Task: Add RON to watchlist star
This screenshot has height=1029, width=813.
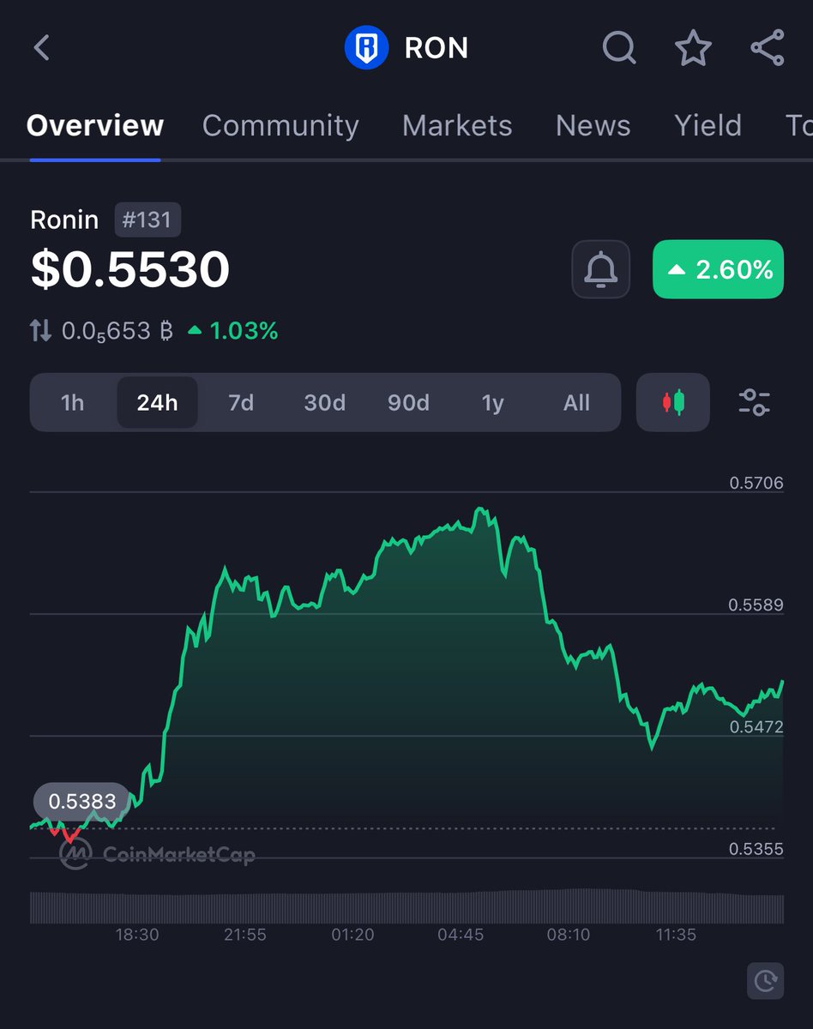Action: [x=693, y=47]
